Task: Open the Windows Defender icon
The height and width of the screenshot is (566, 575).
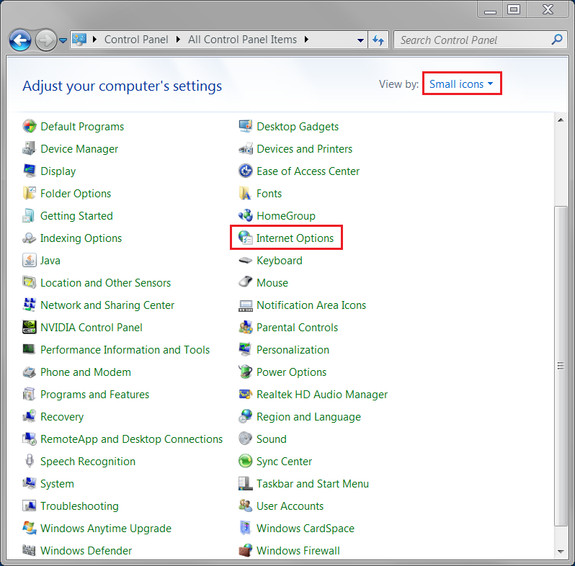Action: 30,551
